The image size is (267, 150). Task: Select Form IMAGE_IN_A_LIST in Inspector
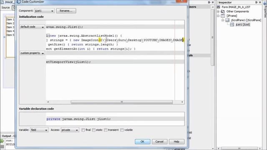(236, 7)
